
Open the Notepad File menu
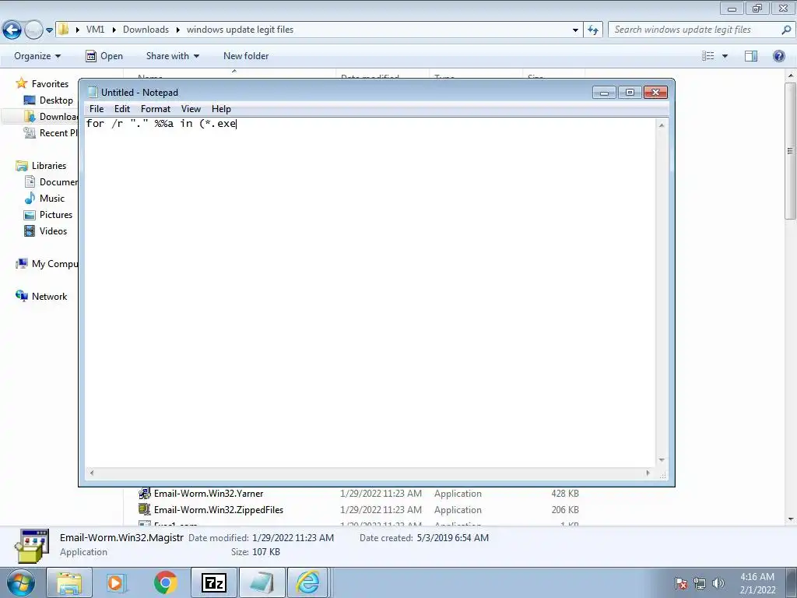pyautogui.click(x=96, y=109)
